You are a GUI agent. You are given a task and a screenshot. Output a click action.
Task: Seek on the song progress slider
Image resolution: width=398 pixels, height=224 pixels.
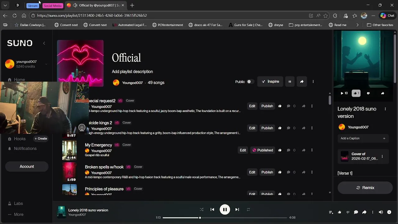[x=225, y=218]
